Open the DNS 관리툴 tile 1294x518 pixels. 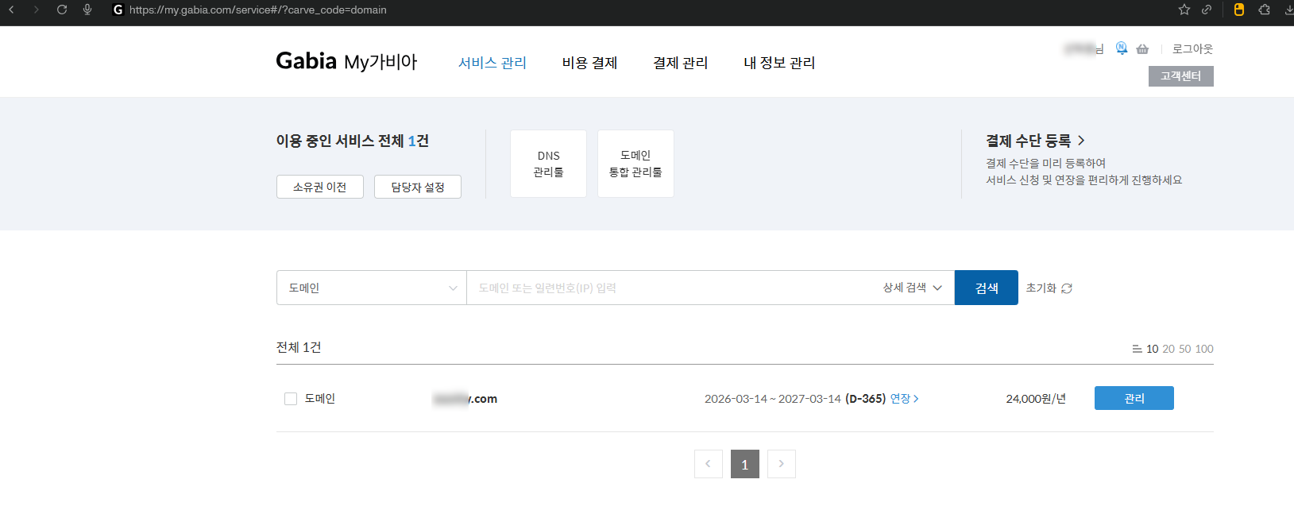548,164
